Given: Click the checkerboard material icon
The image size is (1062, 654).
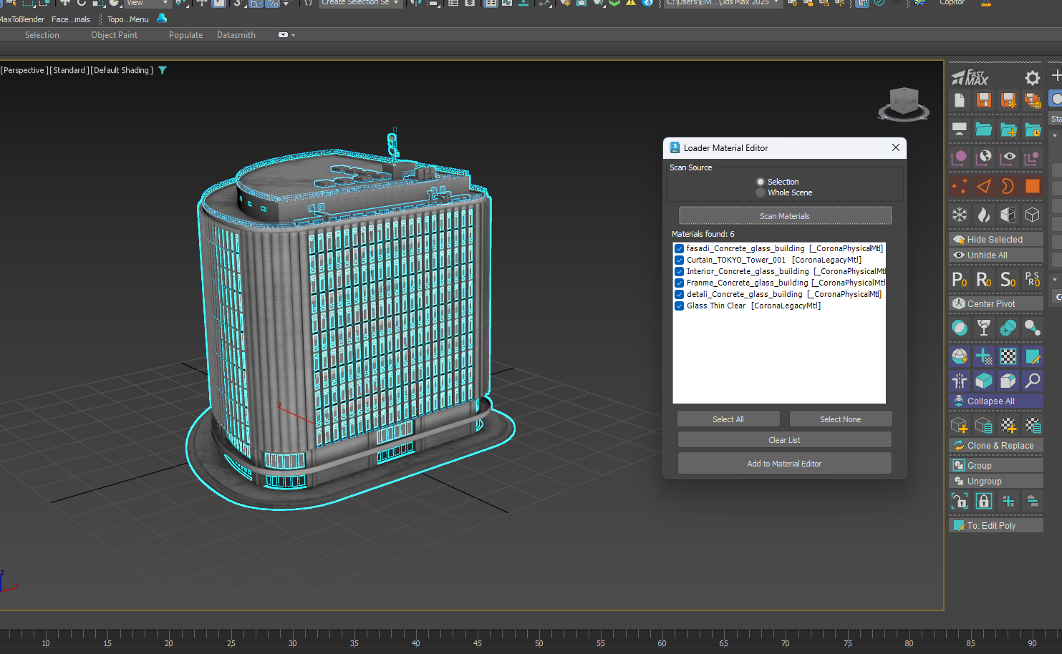Looking at the screenshot, I should (1008, 356).
